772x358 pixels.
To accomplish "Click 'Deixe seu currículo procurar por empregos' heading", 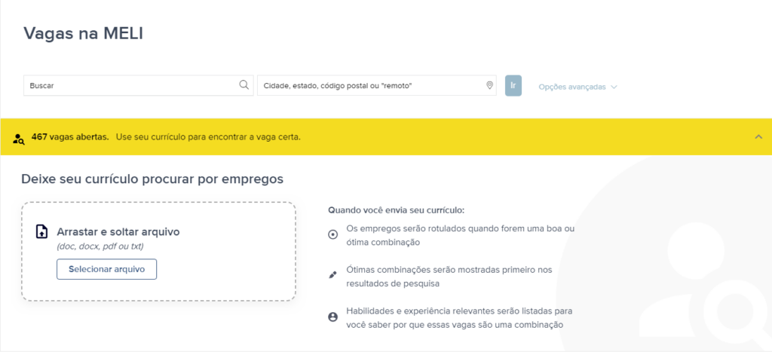I will [152, 179].
